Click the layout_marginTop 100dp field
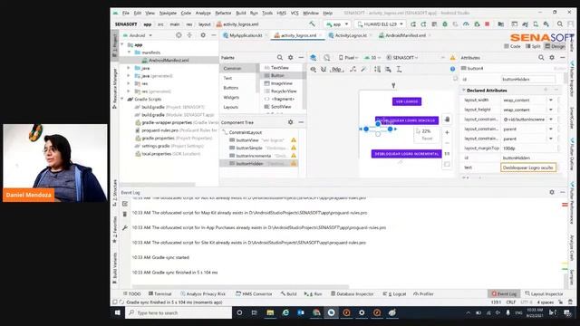The height and width of the screenshot is (326, 580). point(528,149)
